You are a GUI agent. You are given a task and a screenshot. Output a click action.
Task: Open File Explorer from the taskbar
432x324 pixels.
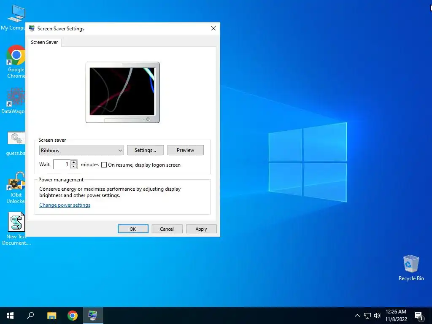[x=51, y=316]
